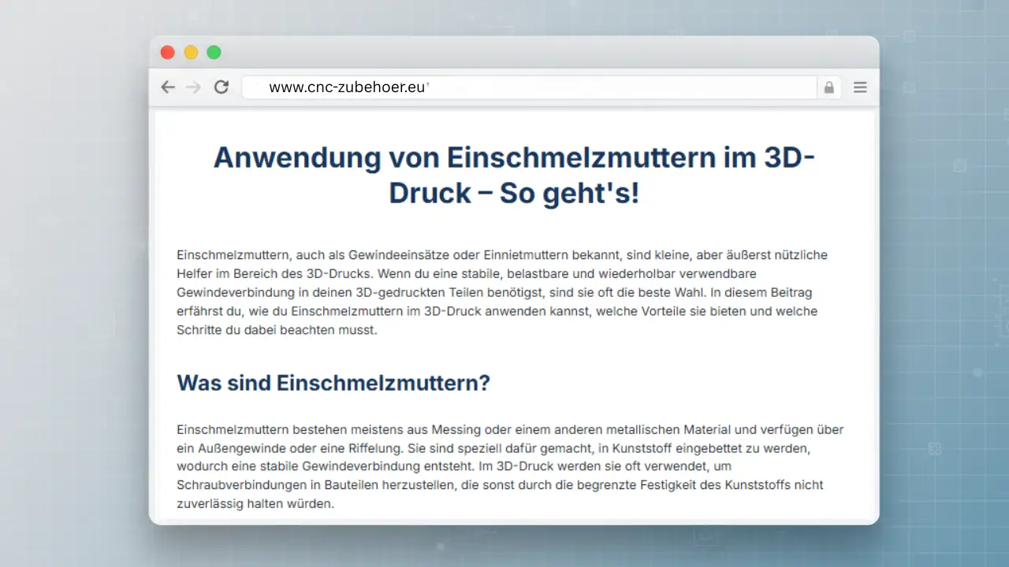Image resolution: width=1009 pixels, height=567 pixels.
Task: Click the address bar showing www.cnc-zubehoer.eu
Action: [x=529, y=87]
